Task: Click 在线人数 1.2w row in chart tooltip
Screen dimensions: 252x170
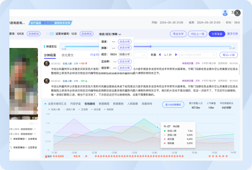Action: (x=178, y=131)
